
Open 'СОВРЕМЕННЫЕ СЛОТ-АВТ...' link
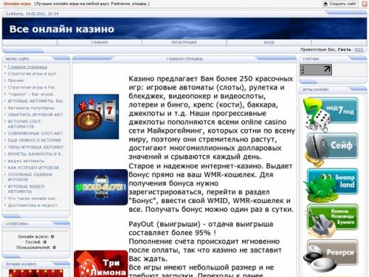(x=36, y=134)
